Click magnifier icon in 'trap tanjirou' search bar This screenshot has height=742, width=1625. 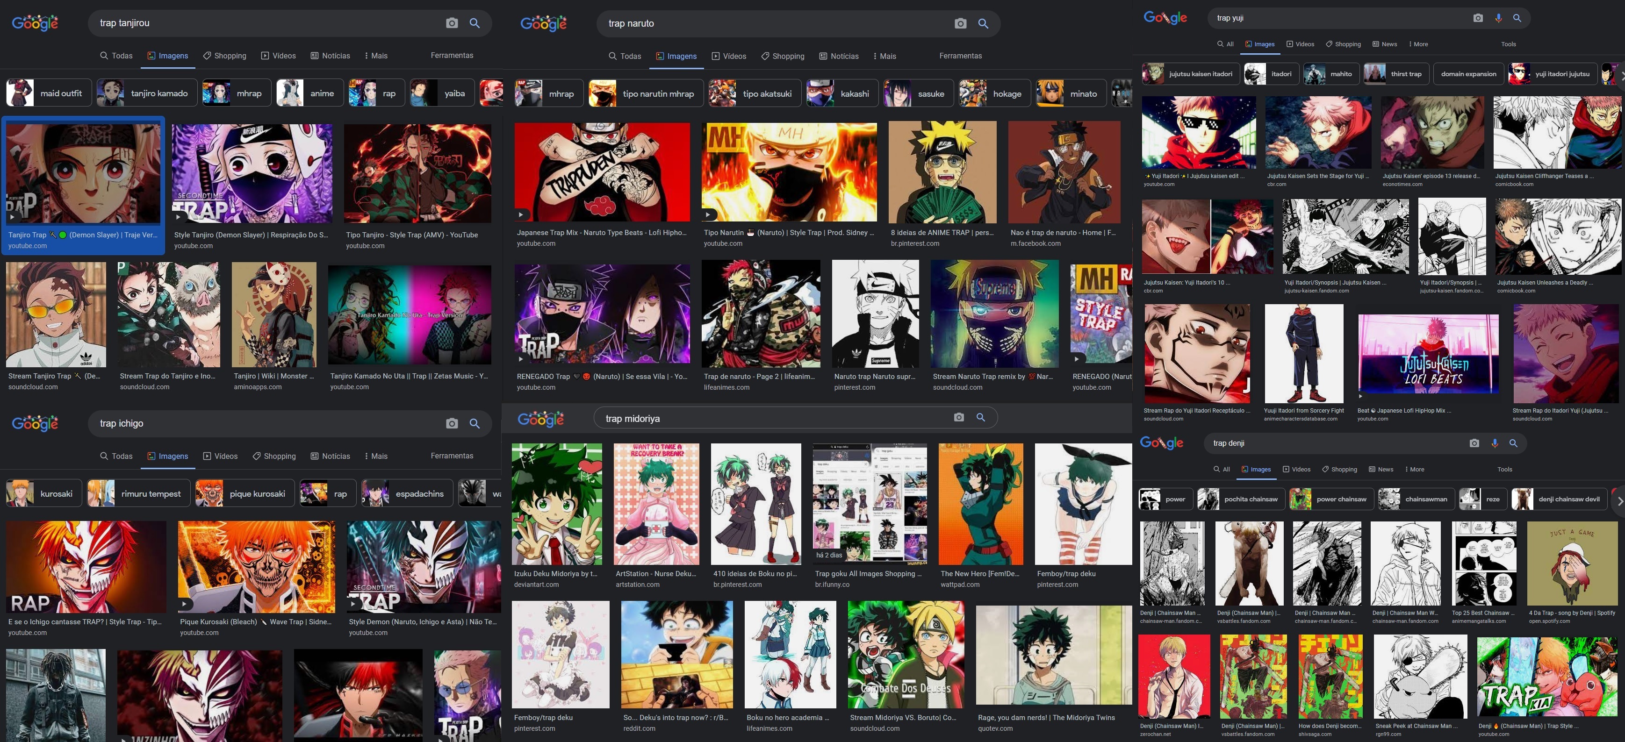pyautogui.click(x=475, y=23)
